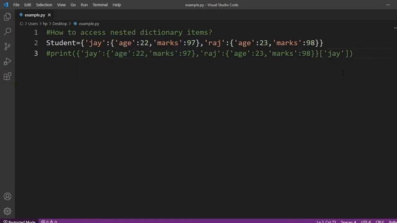The image size is (397, 223).
Task: Click the Spaces: 4 indentation indicator
Action: tap(349, 222)
